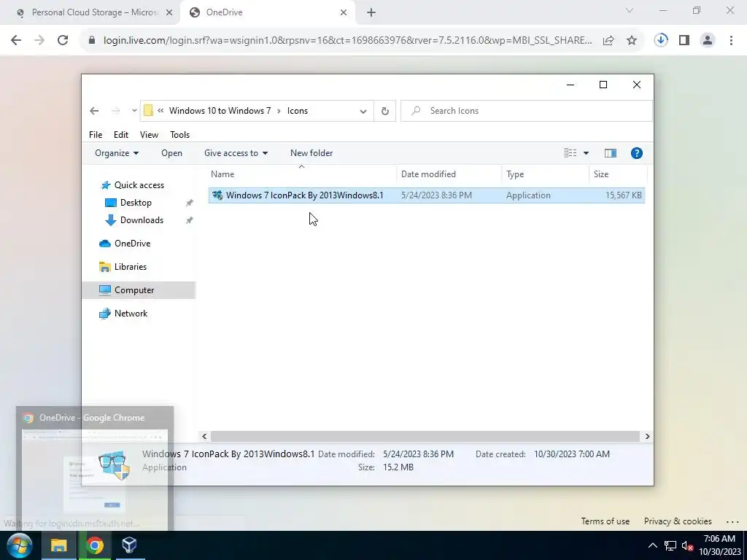
Task: Click the Search Icons field
Action: [x=527, y=111]
